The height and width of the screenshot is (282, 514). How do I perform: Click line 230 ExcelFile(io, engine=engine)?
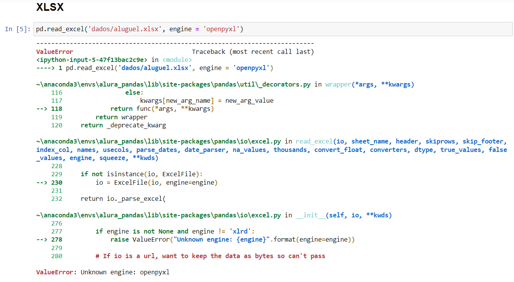pos(157,183)
